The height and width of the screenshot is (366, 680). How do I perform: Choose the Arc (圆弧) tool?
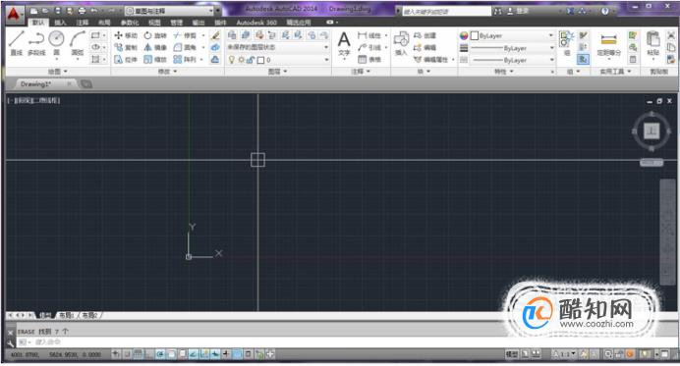78,43
